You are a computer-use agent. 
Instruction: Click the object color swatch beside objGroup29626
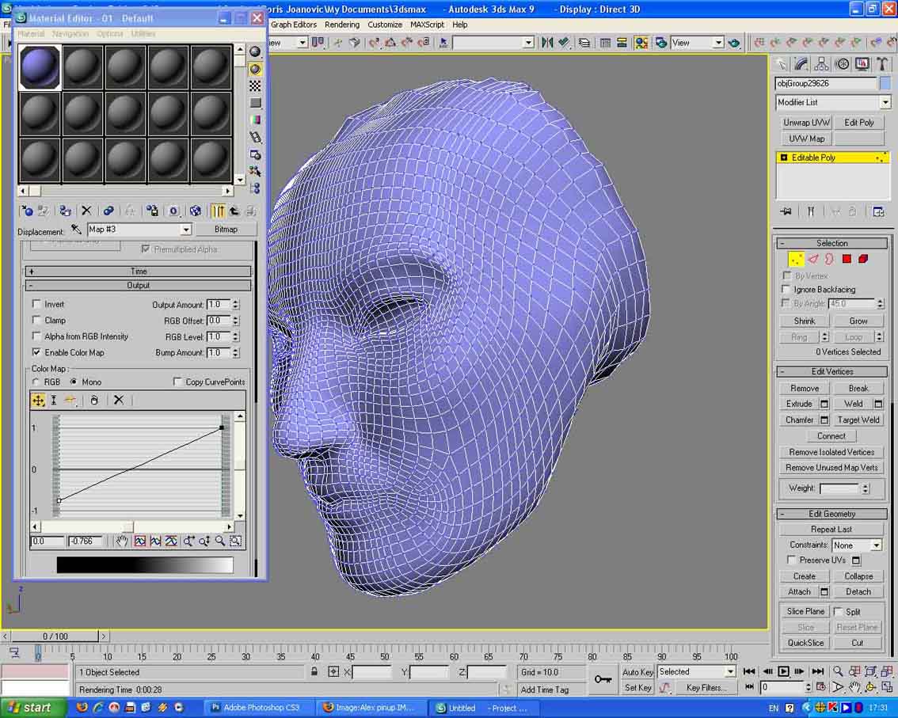pos(885,84)
